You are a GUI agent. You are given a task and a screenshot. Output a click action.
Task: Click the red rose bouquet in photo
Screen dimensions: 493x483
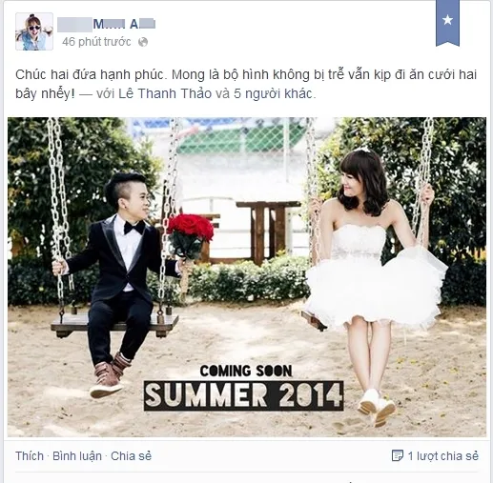pyautogui.click(x=191, y=236)
